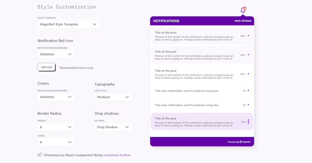Open Colors notification background #000000 picker
The image size is (312, 163).
[x=56, y=97]
